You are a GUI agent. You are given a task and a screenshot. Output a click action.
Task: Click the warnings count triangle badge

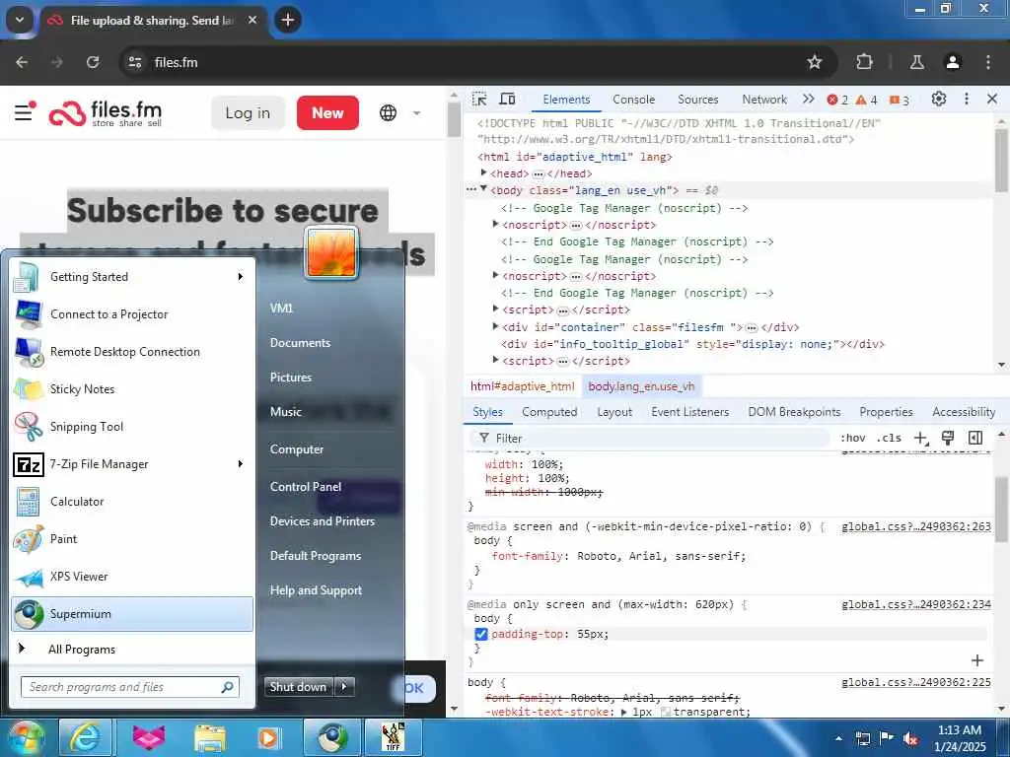[866, 100]
